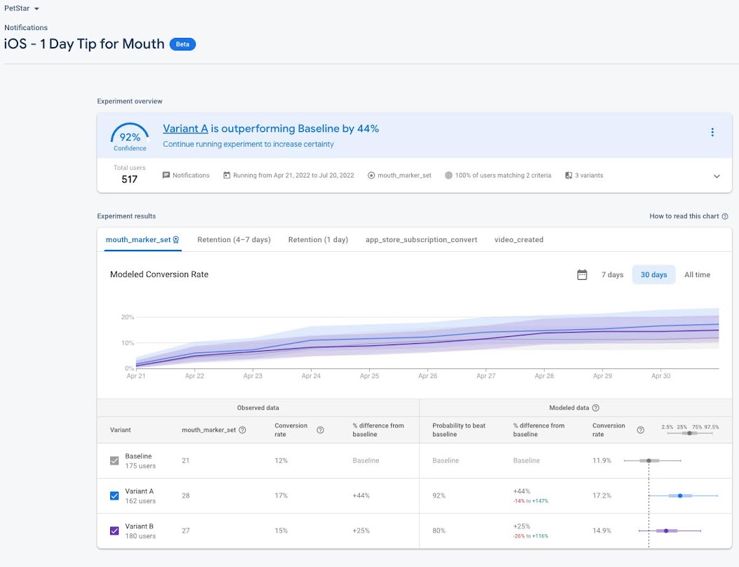Click the calendar date picker icon

click(x=582, y=275)
